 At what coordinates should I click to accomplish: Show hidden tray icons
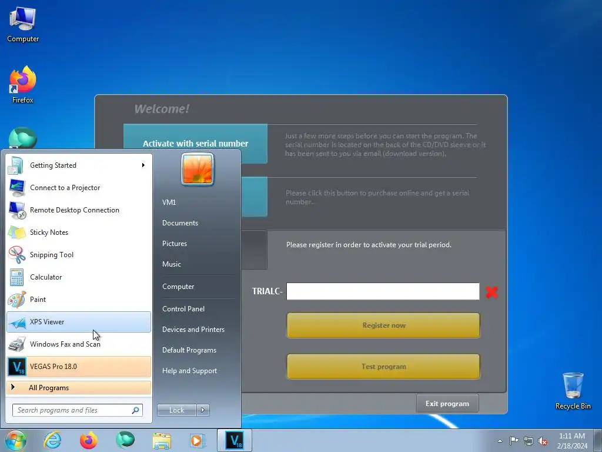pos(500,441)
